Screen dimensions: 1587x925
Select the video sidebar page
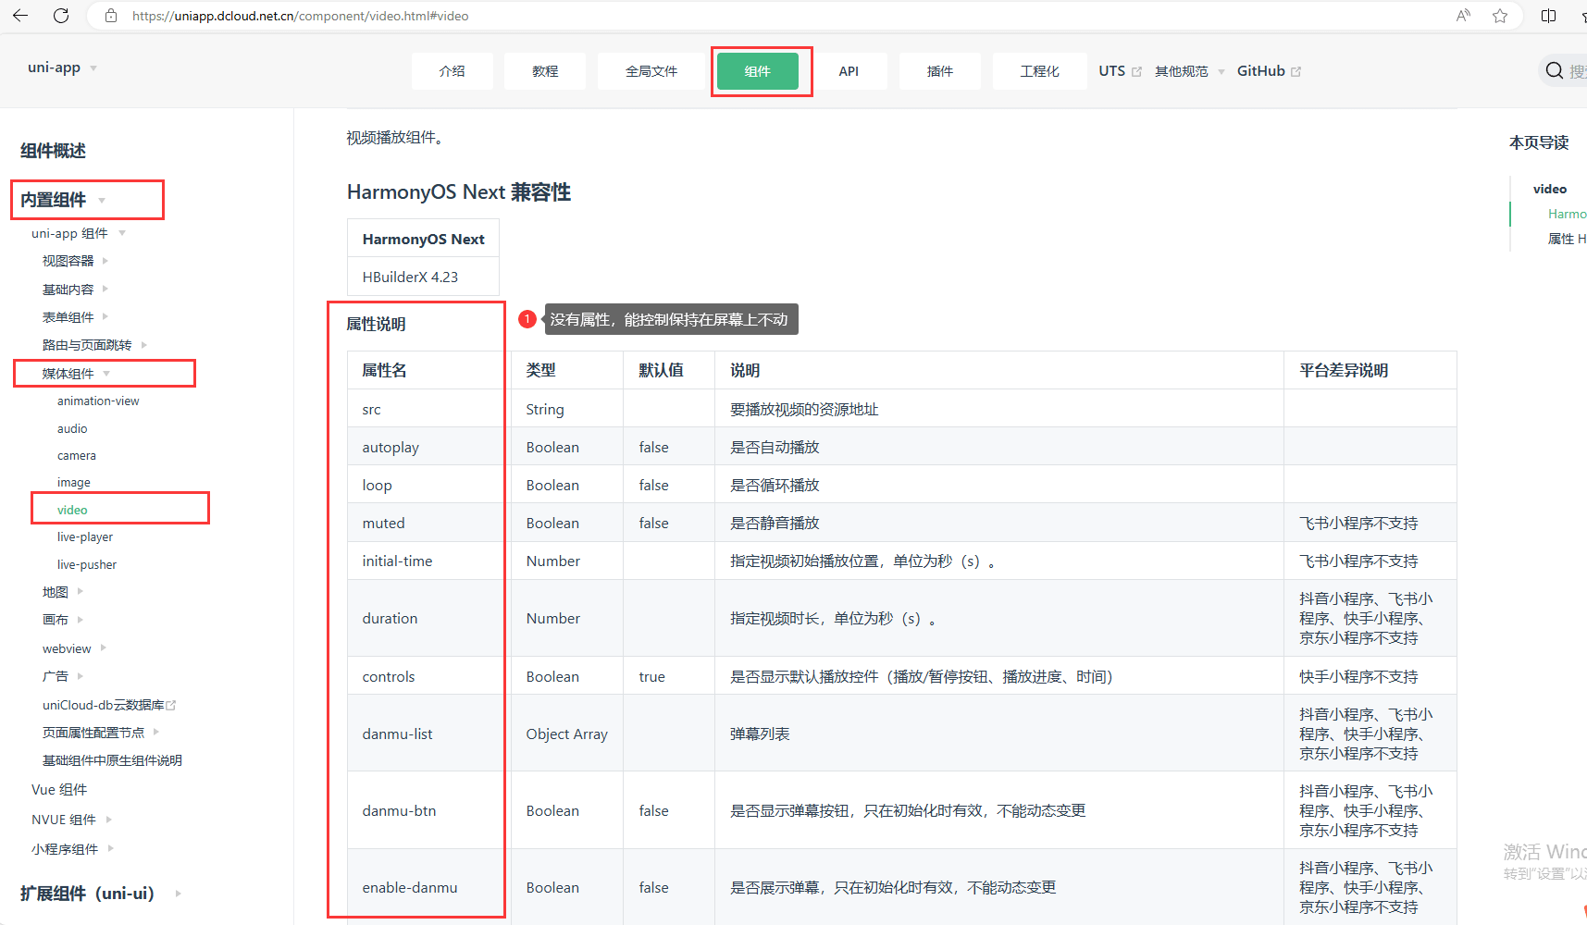(x=72, y=510)
